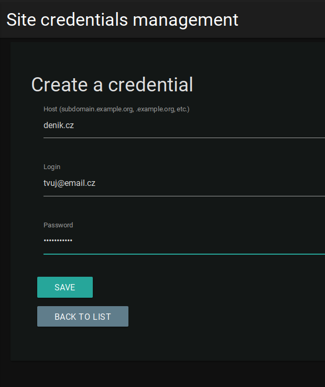Click the "Create a credential" heading

tap(112, 85)
